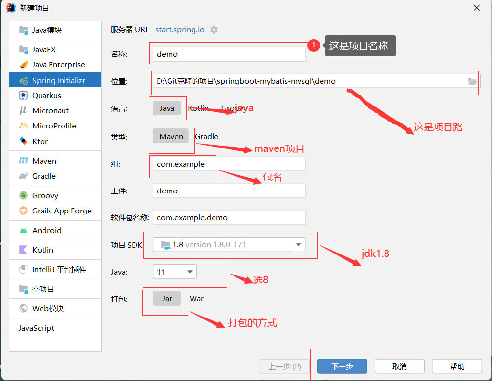
Task: Select Grails App Forge text in project list
Action: [62, 211]
